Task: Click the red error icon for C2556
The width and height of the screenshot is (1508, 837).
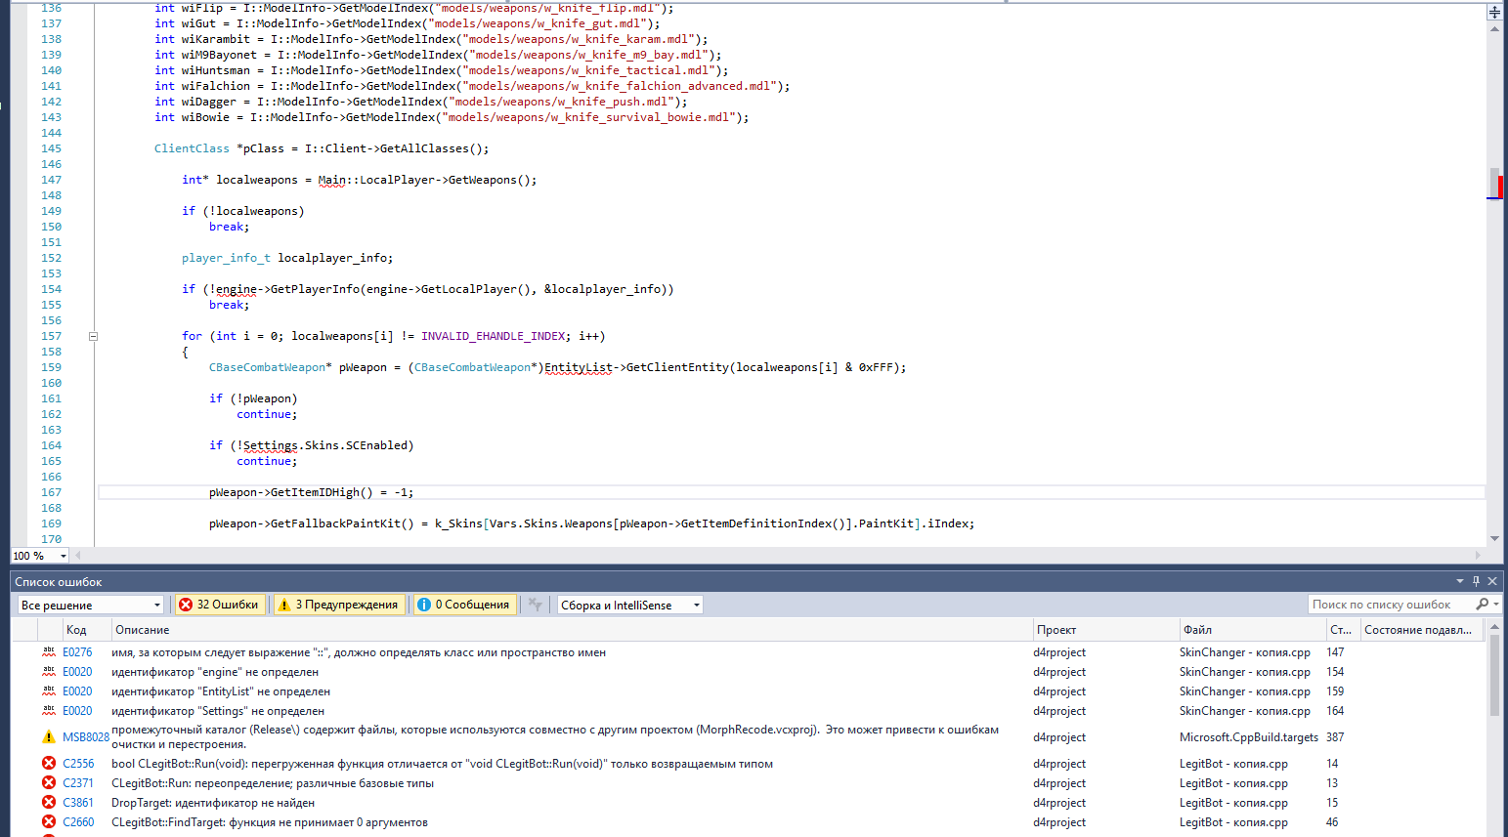Action: 49,764
